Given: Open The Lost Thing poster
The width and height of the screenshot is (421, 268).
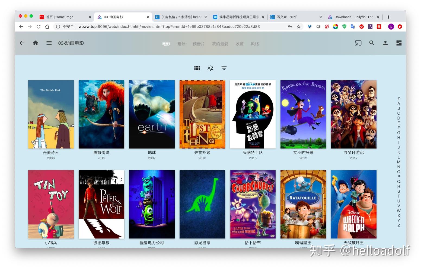Looking at the screenshot, I should point(202,114).
